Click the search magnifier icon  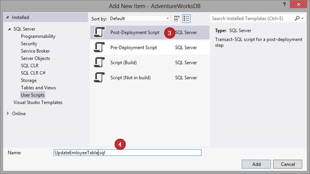pos(297,18)
